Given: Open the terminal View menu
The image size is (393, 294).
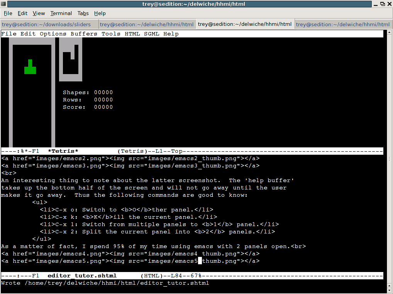Looking at the screenshot, I should click(x=39, y=13).
